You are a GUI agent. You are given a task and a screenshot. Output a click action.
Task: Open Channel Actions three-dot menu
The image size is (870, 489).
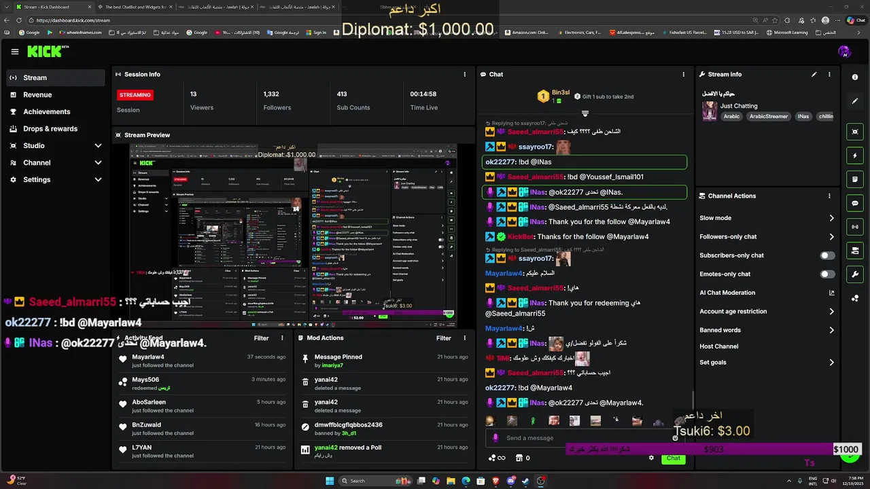(x=829, y=196)
